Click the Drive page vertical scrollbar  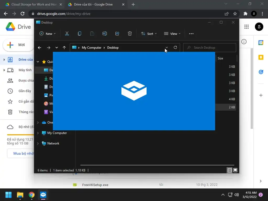point(252,88)
